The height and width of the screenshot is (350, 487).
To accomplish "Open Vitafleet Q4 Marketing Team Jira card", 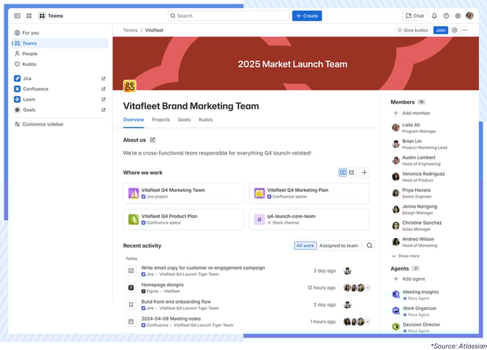I will 183,193.
